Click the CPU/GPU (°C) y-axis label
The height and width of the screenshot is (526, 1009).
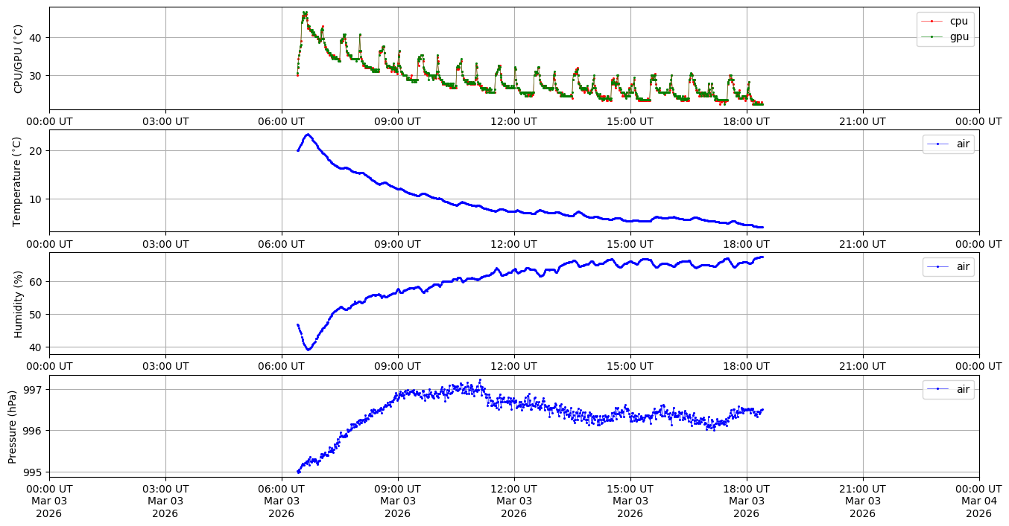(x=19, y=59)
